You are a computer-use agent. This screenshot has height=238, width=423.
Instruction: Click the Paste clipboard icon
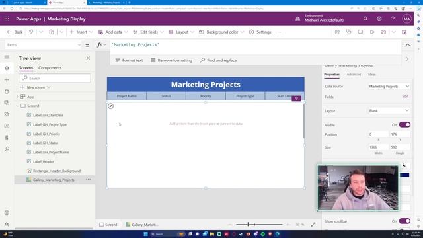click(52, 32)
